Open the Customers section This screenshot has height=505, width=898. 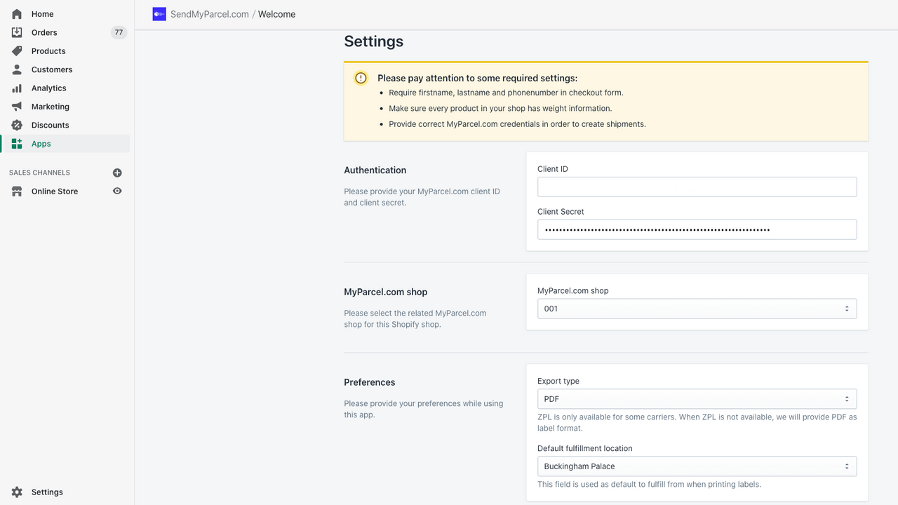click(52, 69)
